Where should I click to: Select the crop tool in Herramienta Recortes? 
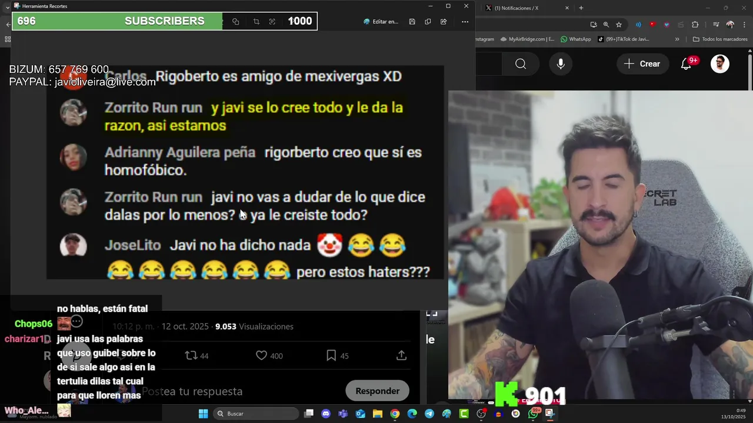coord(256,22)
